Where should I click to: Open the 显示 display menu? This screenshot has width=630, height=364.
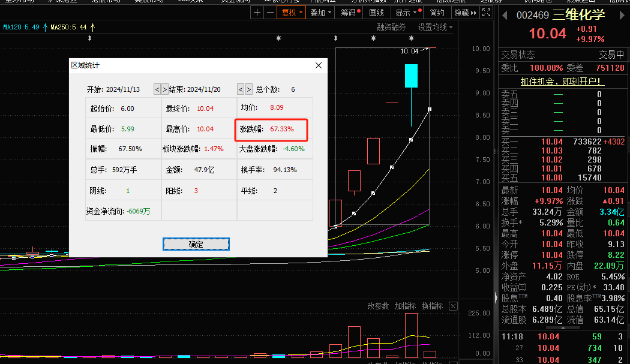[406, 13]
